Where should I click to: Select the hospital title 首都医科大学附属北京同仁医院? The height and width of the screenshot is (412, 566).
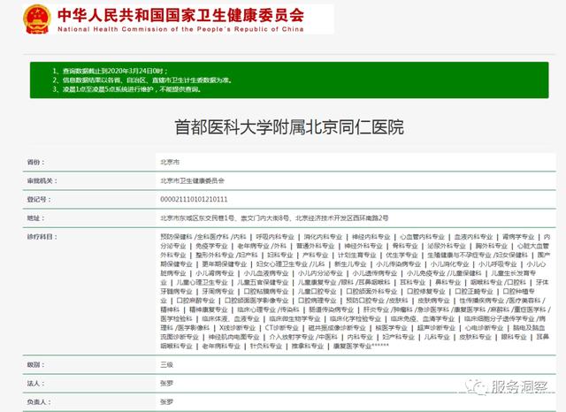[283, 128]
